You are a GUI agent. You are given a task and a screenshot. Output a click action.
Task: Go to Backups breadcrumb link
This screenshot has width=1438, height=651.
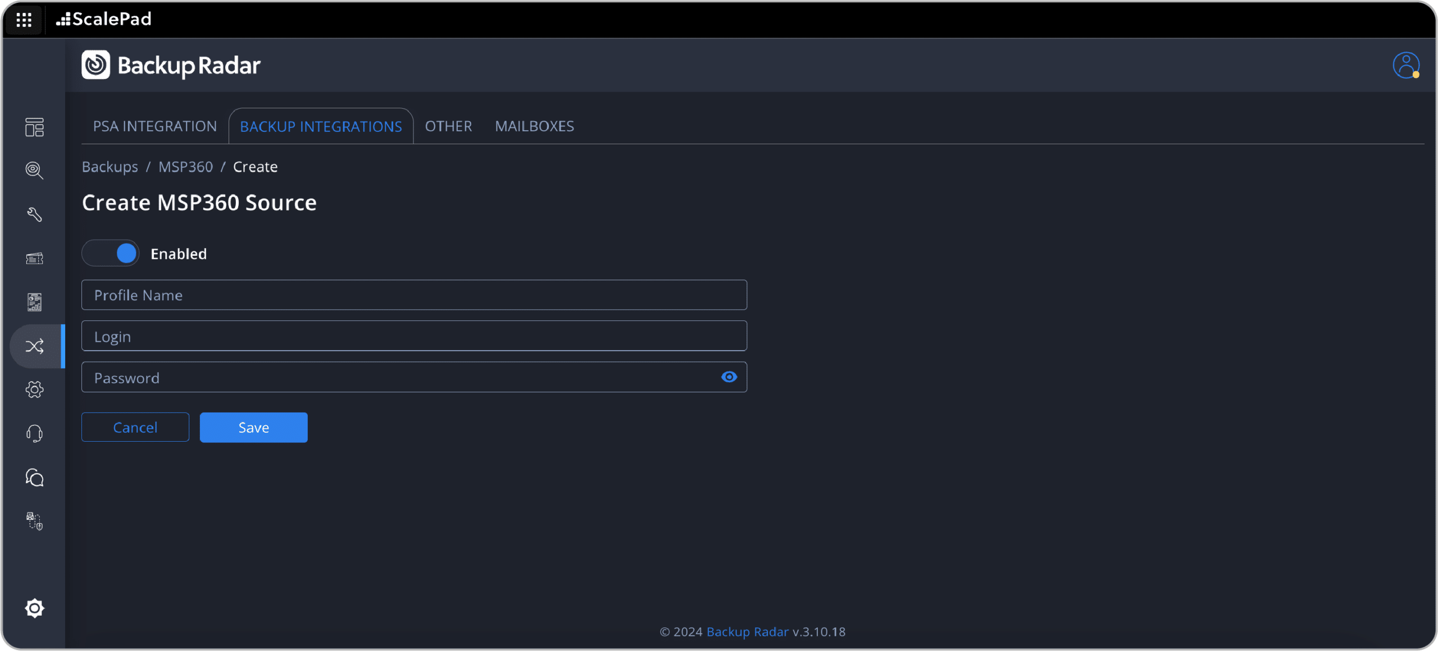click(110, 167)
